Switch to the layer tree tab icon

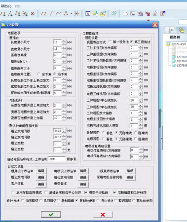click(182, 30)
